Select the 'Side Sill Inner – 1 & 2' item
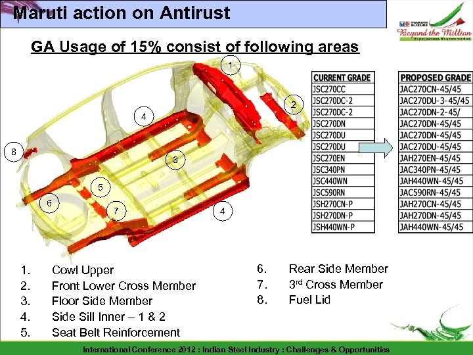This screenshot has height=355, width=473. tap(108, 317)
